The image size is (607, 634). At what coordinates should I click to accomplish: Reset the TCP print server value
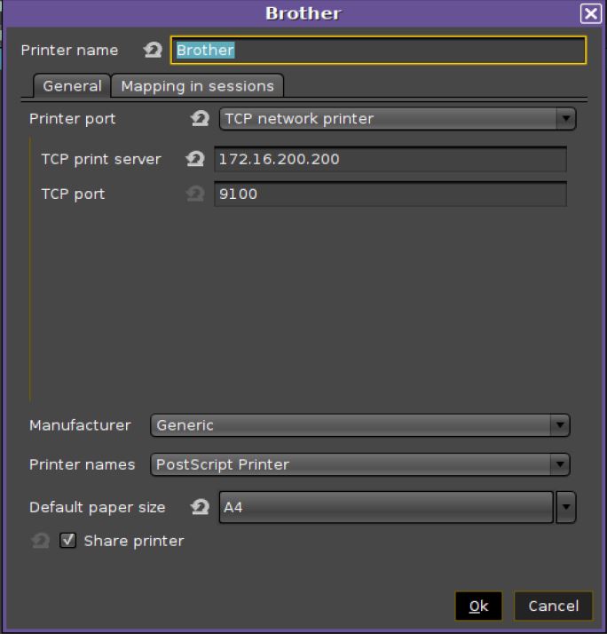195,159
